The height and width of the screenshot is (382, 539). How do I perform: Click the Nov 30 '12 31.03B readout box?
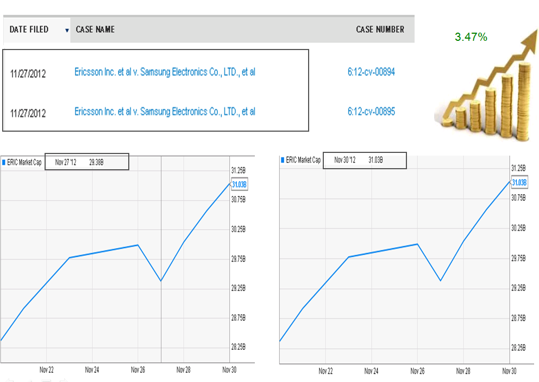click(365, 161)
